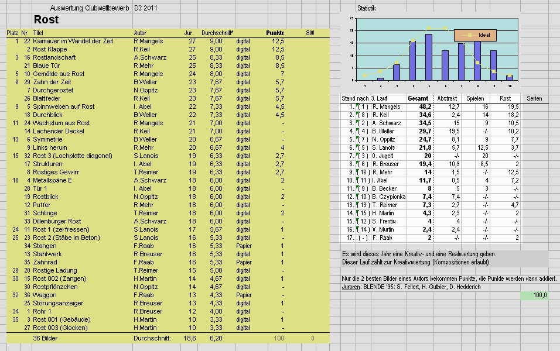Click the 'Dieser Lauf zählt zur Kreativwertung' note

click(416, 263)
